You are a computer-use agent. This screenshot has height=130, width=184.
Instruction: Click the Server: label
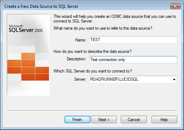tap(80, 79)
